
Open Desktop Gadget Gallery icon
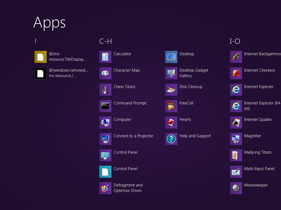coord(171,73)
